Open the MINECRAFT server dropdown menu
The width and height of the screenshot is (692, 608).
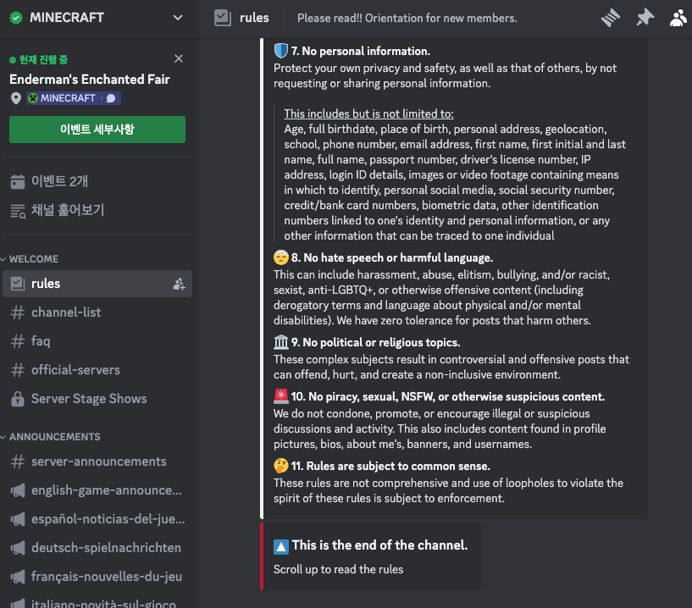pos(178,18)
